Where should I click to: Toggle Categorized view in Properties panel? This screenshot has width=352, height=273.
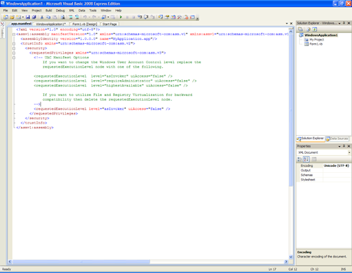(300, 159)
